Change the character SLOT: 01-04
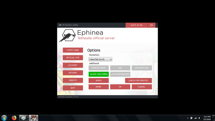 click(x=137, y=25)
